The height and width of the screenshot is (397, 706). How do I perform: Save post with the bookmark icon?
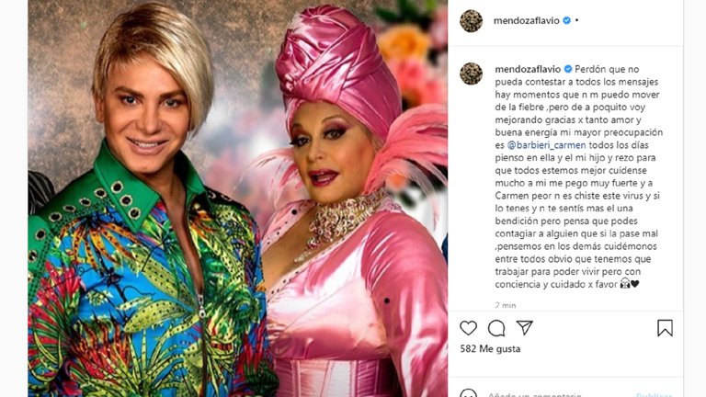pyautogui.click(x=665, y=328)
